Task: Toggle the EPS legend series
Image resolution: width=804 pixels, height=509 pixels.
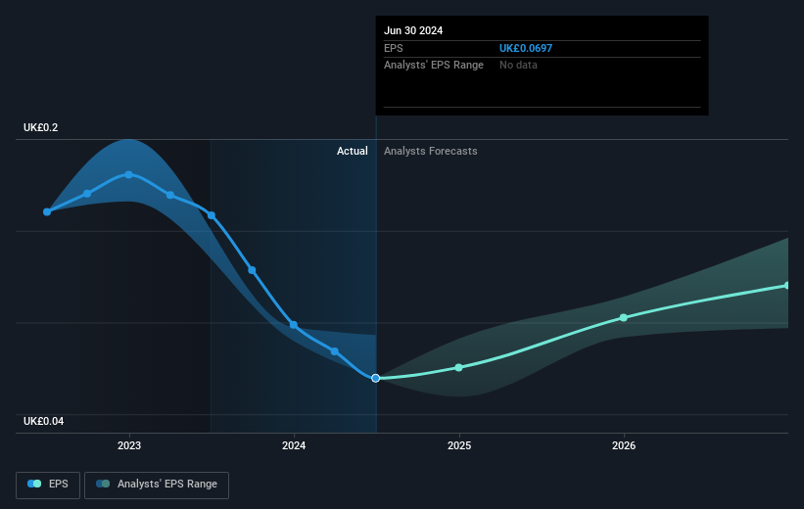Action: pyautogui.click(x=48, y=485)
